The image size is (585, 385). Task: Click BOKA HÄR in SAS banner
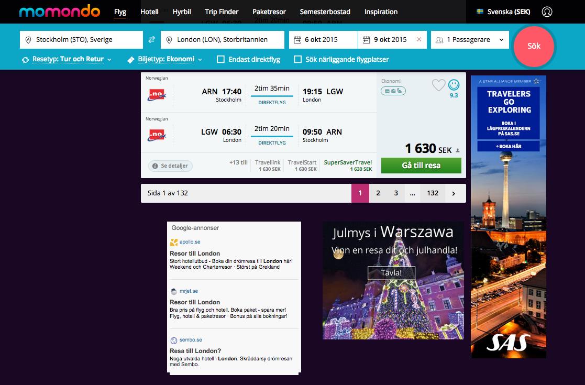509,146
